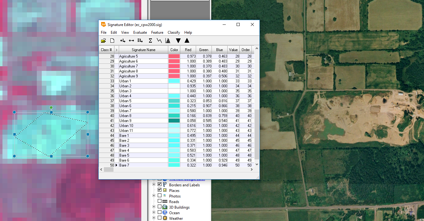This screenshot has width=424, height=221.
Task: Turn on the 3D Buildings layer
Action: pos(160,207)
